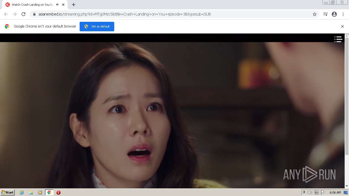This screenshot has width=349, height=196.
Task: Open Windows Media Player from taskbar
Action: coord(40,192)
